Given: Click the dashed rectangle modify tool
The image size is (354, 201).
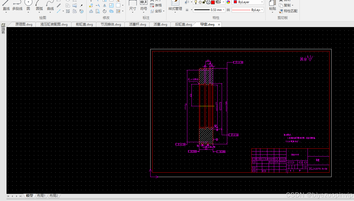Looking at the screenshot, I should point(118,5).
